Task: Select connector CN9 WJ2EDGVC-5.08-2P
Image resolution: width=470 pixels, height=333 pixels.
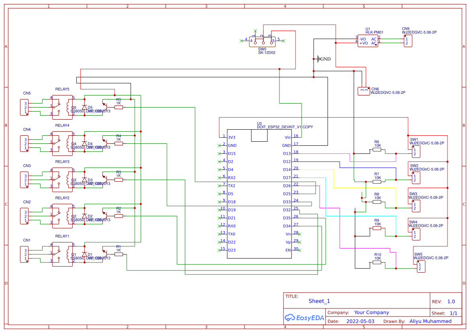Action: pos(408,41)
